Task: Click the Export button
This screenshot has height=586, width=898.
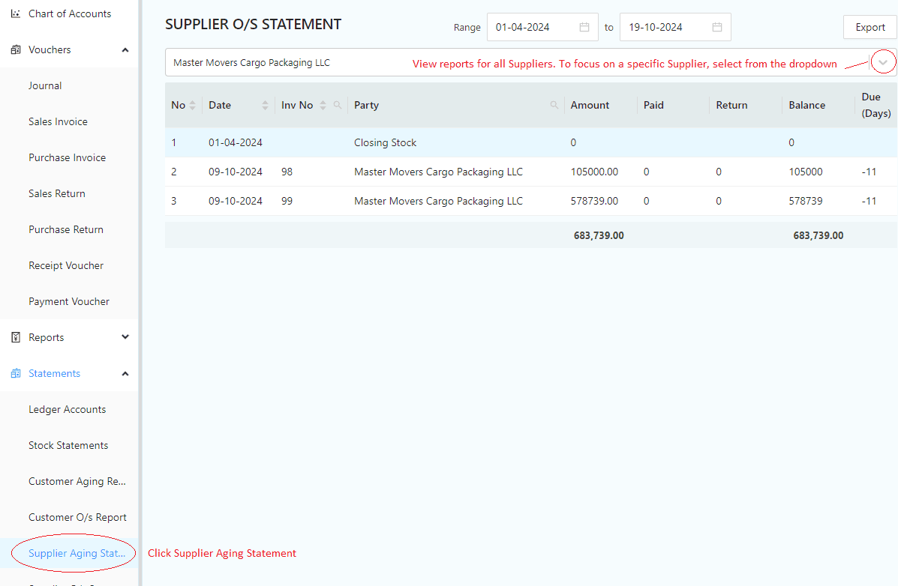Action: click(870, 27)
